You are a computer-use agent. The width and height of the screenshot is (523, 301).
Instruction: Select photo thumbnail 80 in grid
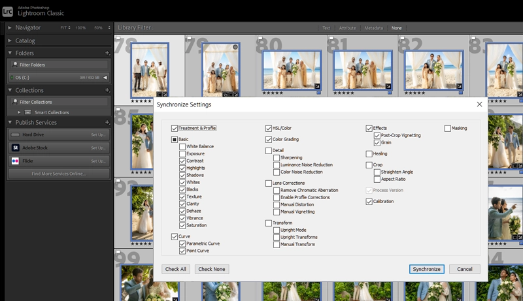pyautogui.click(x=292, y=71)
